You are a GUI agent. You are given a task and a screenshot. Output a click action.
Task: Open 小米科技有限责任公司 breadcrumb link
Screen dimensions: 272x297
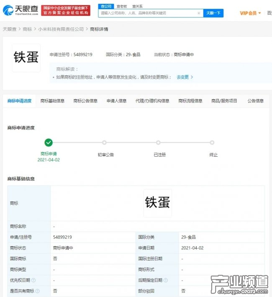tap(61, 29)
